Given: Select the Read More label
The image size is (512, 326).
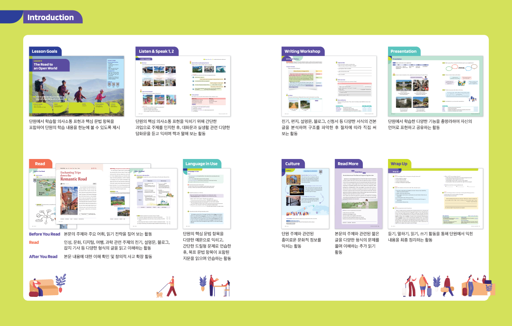Looking at the screenshot, I should 348,163.
